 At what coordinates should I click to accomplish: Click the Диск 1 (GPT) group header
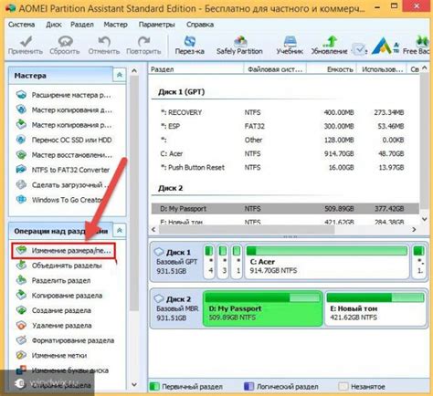pos(182,92)
